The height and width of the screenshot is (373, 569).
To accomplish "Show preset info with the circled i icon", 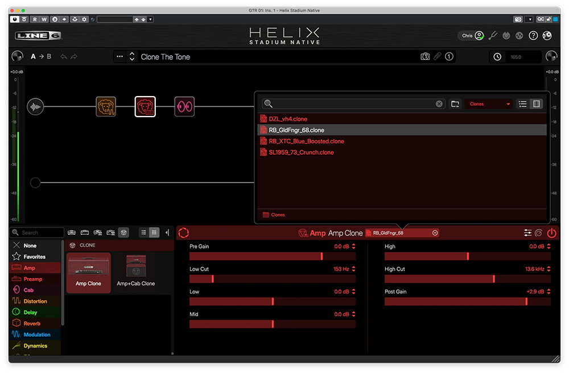I will pos(450,56).
